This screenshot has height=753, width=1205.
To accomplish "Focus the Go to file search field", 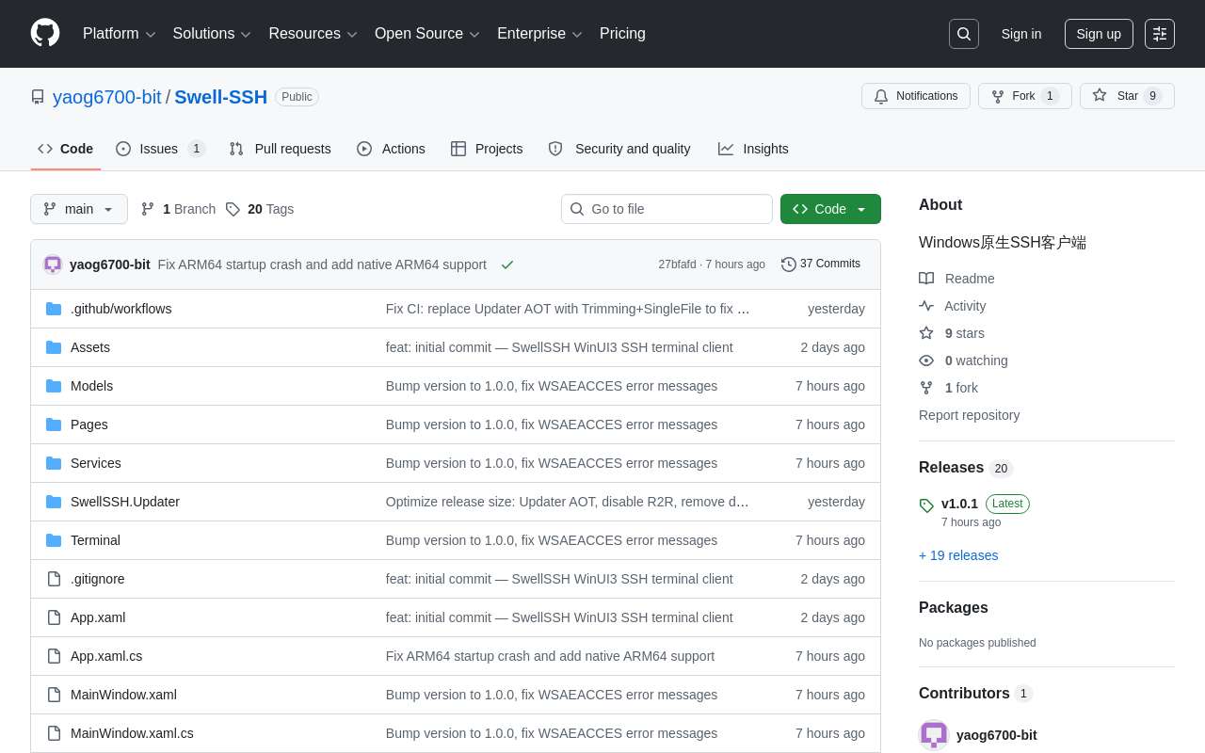I will [667, 209].
